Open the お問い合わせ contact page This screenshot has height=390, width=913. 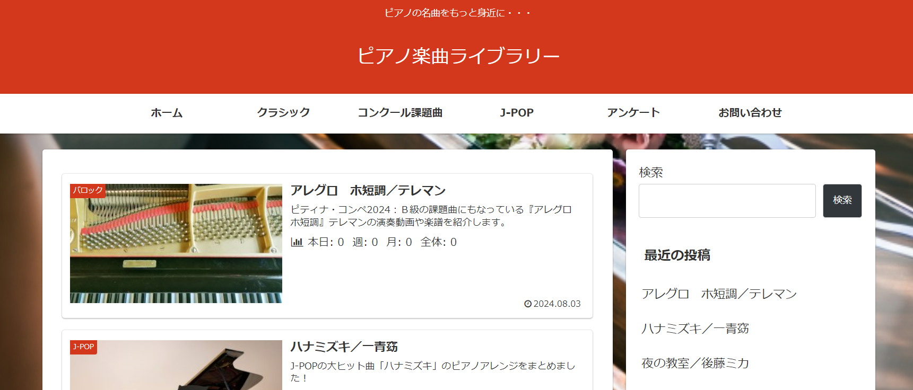tap(750, 113)
